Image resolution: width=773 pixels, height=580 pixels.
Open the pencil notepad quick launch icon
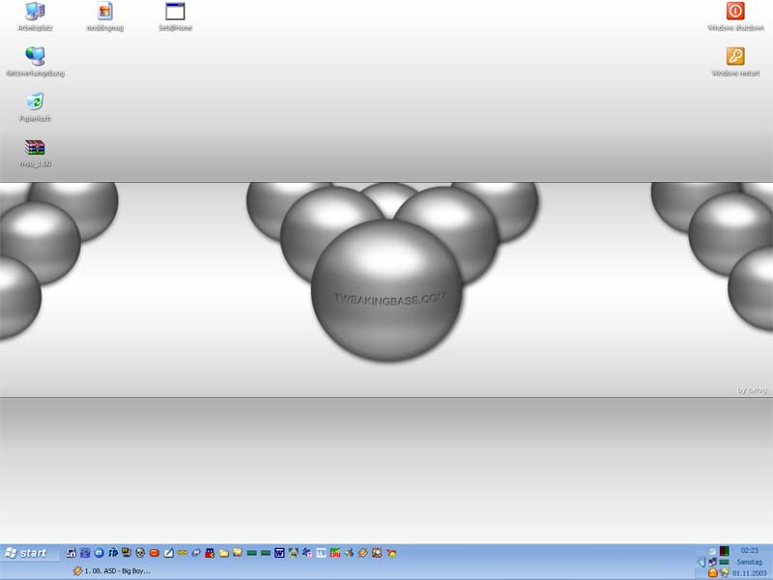[x=168, y=553]
